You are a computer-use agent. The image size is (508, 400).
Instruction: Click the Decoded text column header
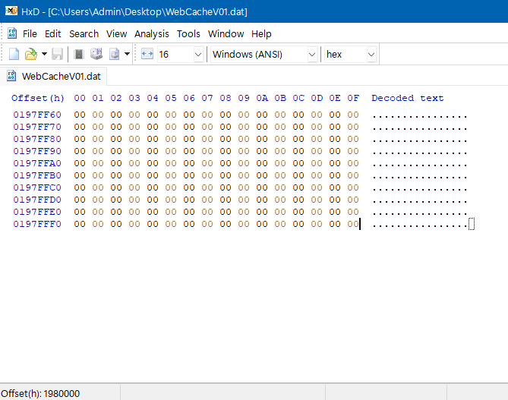[408, 98]
